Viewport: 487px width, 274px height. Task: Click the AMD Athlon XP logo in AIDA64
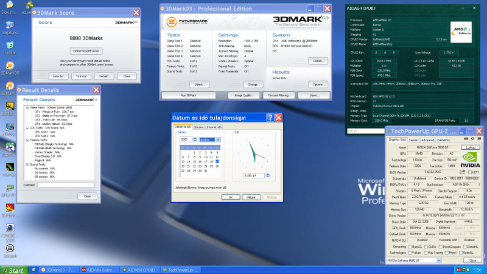[461, 32]
